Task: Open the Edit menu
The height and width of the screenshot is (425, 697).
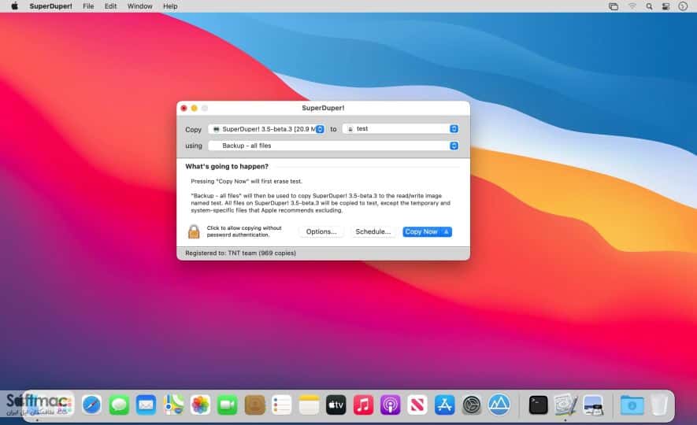Action: [x=111, y=6]
